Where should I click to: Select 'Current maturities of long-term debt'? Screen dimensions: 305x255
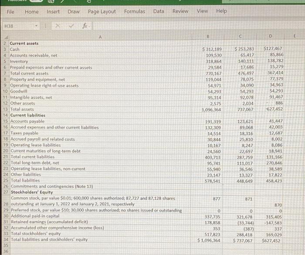(x=100, y=151)
